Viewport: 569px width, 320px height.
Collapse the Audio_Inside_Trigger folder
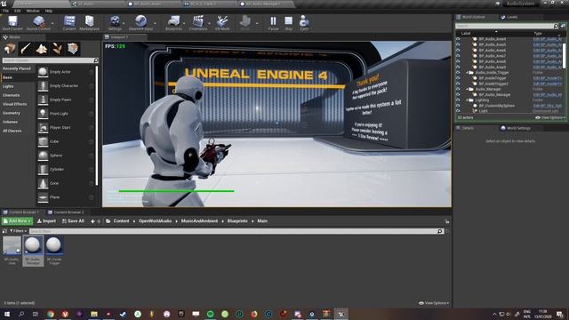coord(468,73)
